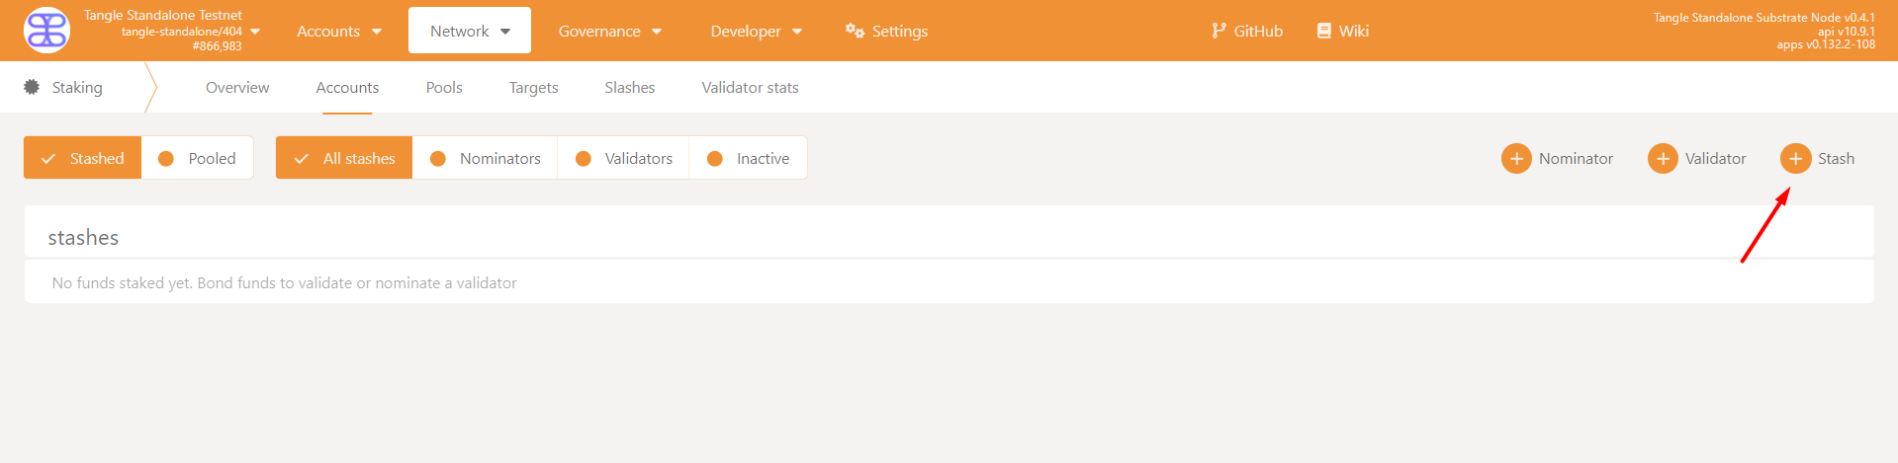Expand the Governance dropdown menu
This screenshot has height=463, width=1898.
click(x=609, y=32)
